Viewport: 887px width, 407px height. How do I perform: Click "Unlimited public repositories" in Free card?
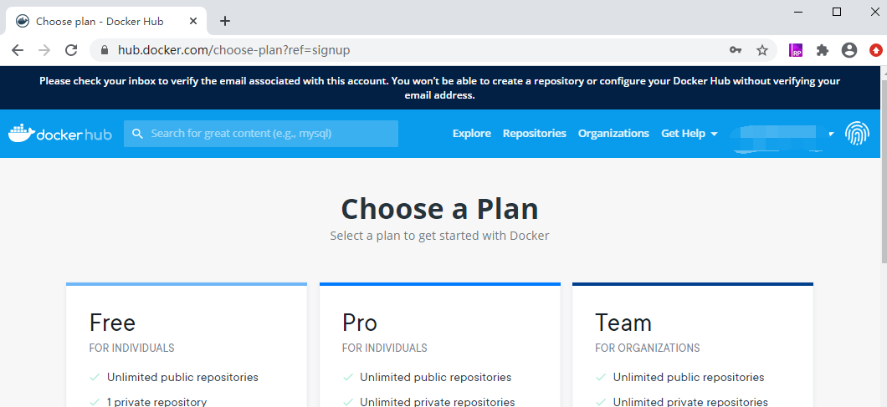click(182, 377)
